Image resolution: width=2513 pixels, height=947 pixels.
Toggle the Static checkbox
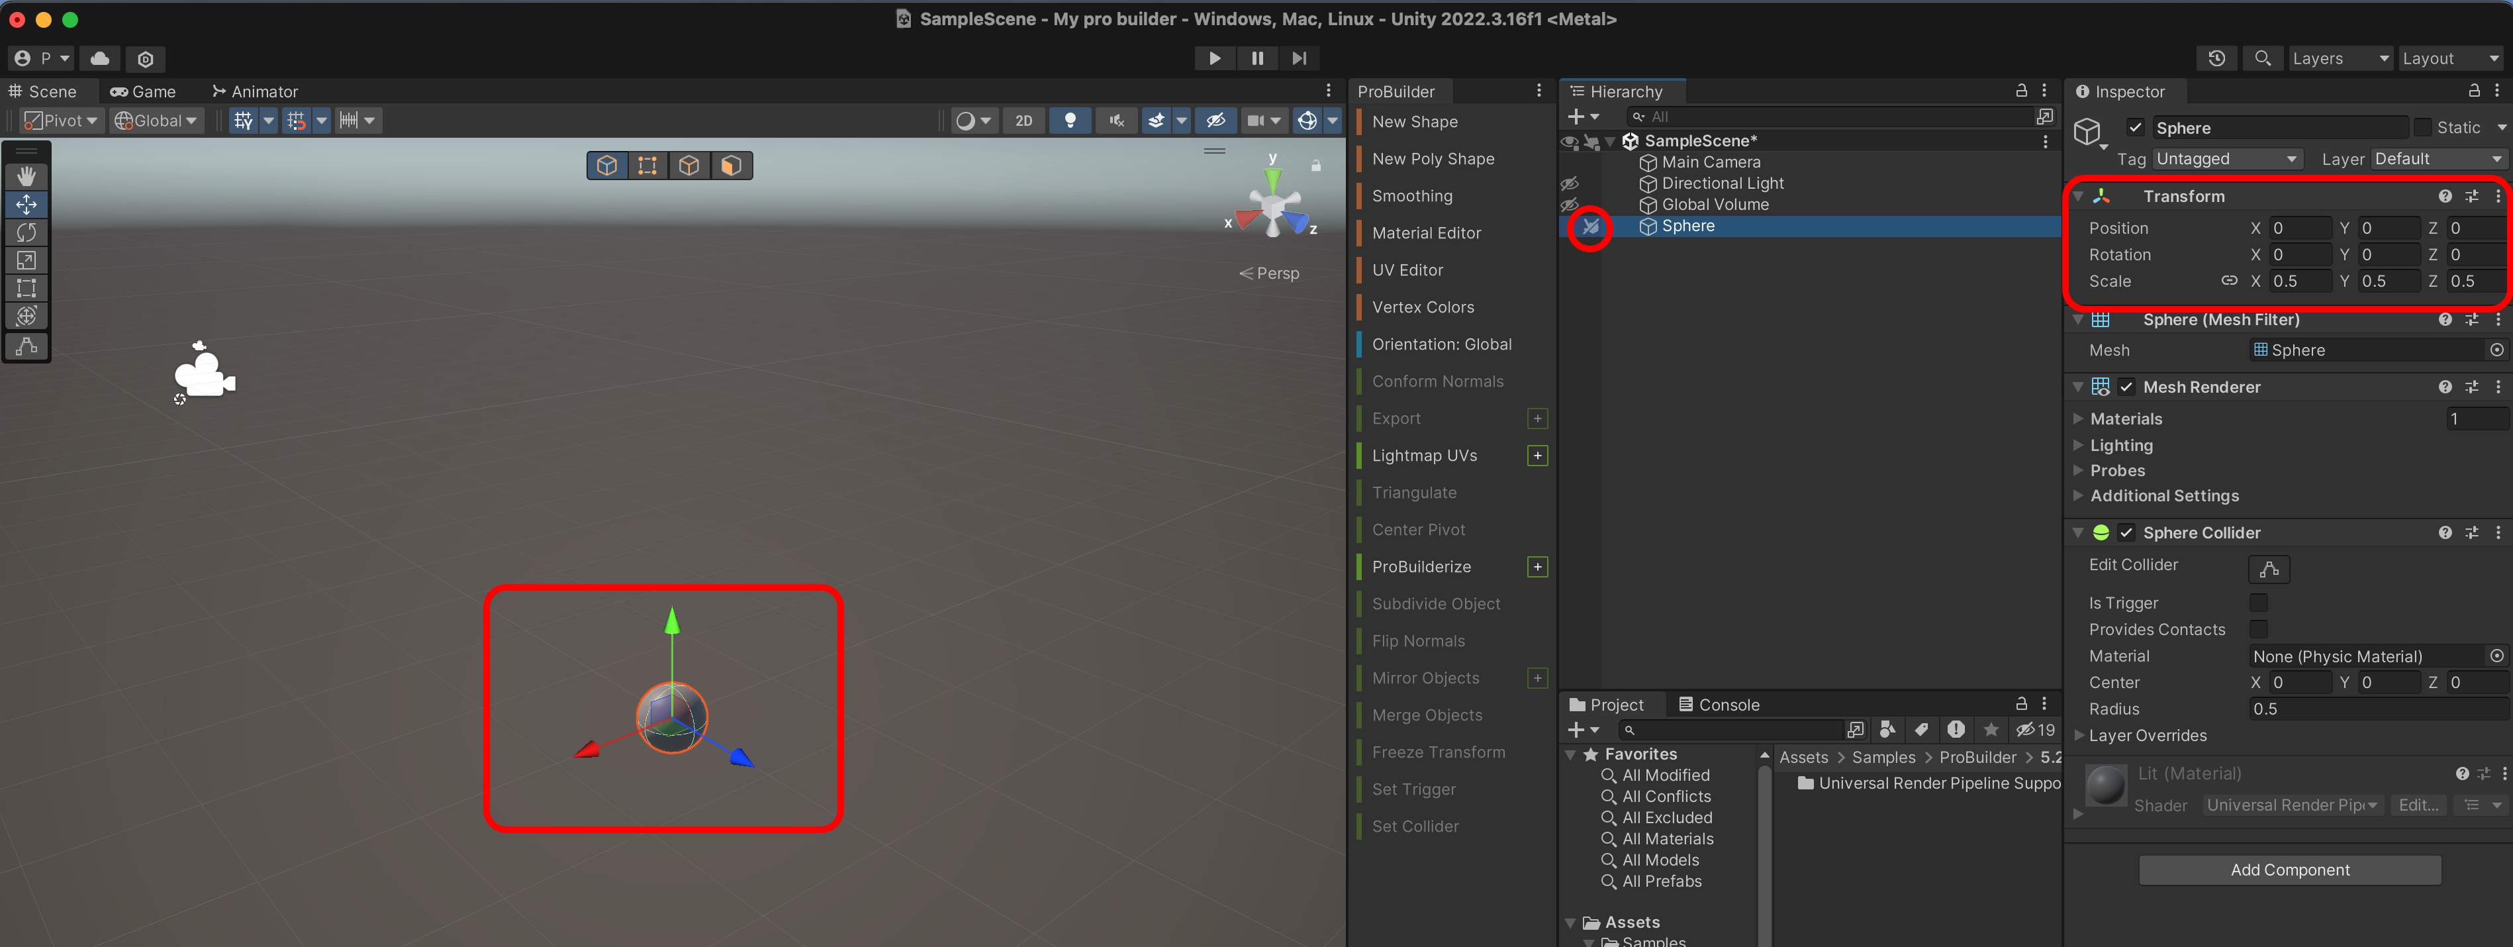pos(2422,128)
